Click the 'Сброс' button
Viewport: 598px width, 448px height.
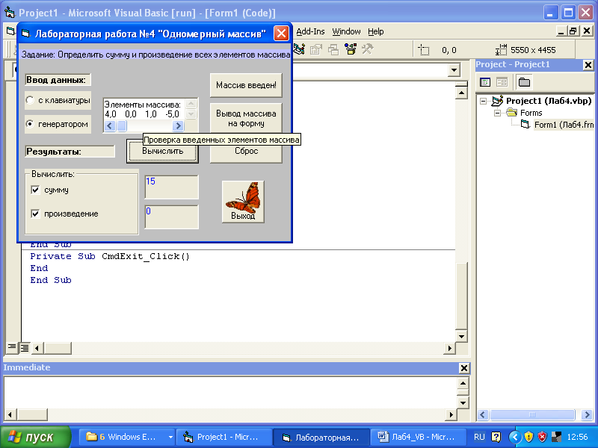coord(246,152)
